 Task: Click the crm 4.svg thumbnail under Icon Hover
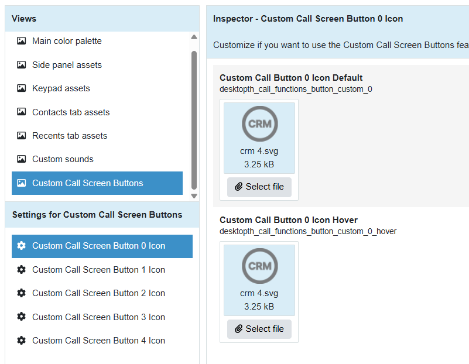(259, 280)
